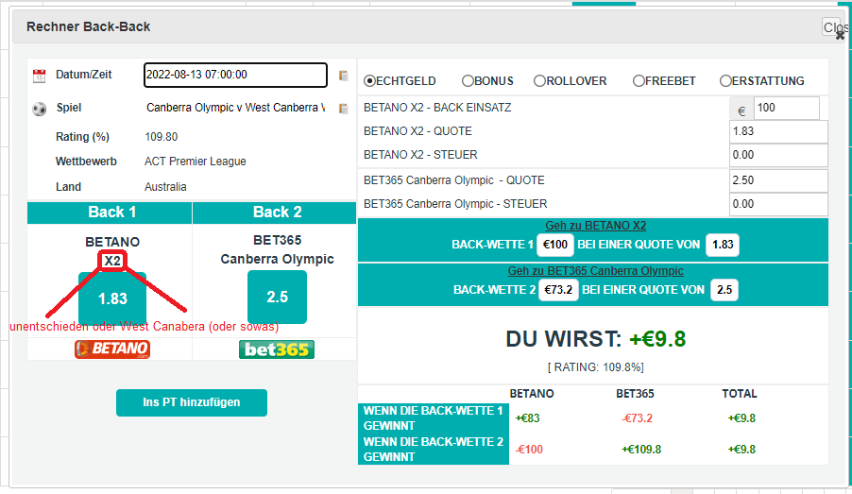Click the BETANO X2 QUOTE field 1.83
Viewport: 852px width, 494px height.
pyautogui.click(x=778, y=131)
